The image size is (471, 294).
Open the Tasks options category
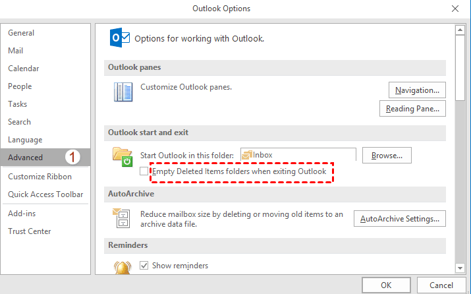pyautogui.click(x=45, y=104)
